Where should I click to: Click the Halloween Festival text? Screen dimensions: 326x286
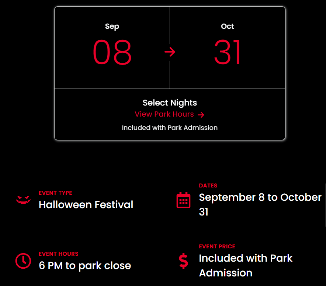86,204
